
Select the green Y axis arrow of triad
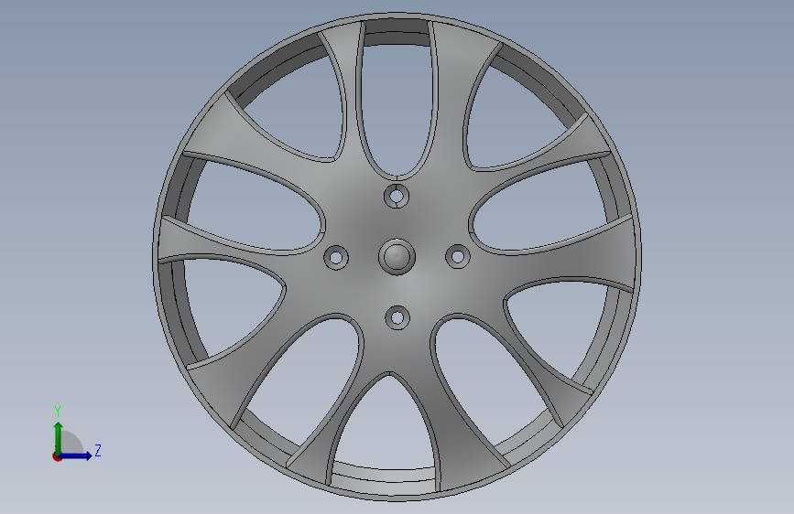pos(58,437)
